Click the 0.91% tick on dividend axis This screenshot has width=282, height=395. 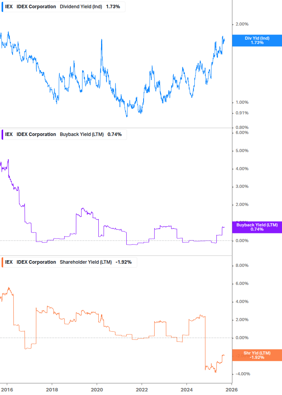click(242, 113)
